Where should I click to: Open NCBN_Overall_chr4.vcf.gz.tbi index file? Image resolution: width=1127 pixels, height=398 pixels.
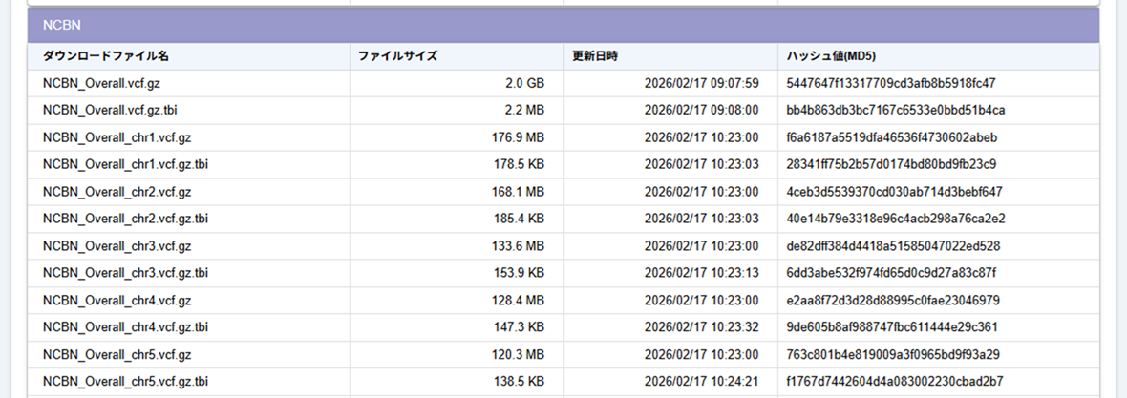(126, 327)
